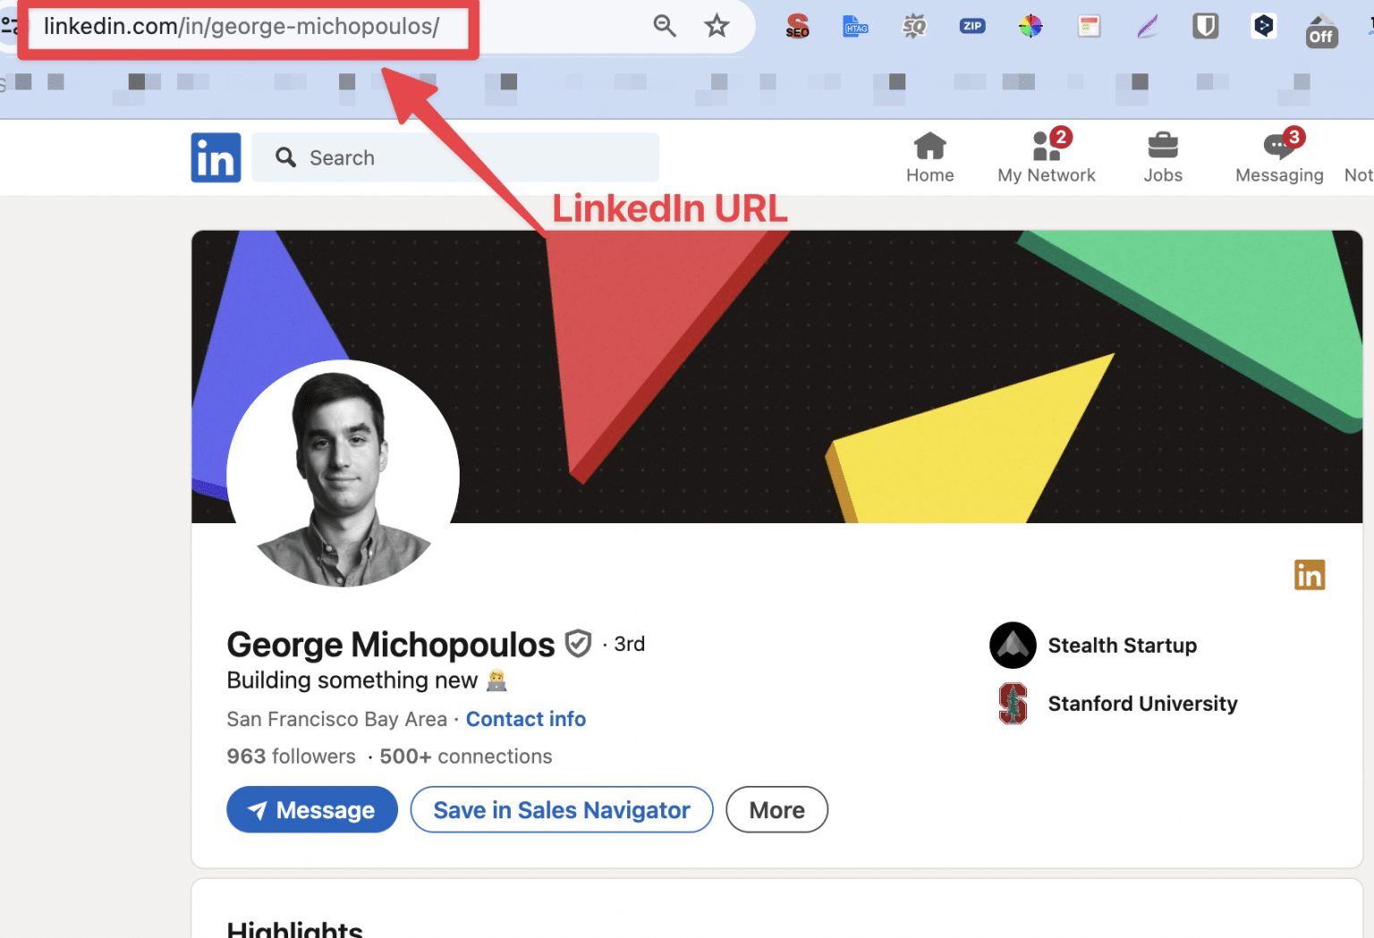Click the Message button
This screenshot has height=938, width=1374.
(x=311, y=809)
